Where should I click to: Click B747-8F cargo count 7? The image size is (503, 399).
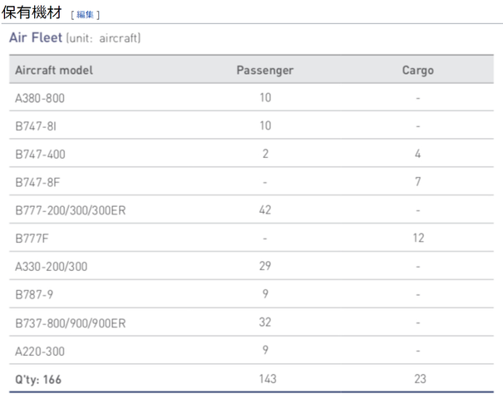point(417,182)
